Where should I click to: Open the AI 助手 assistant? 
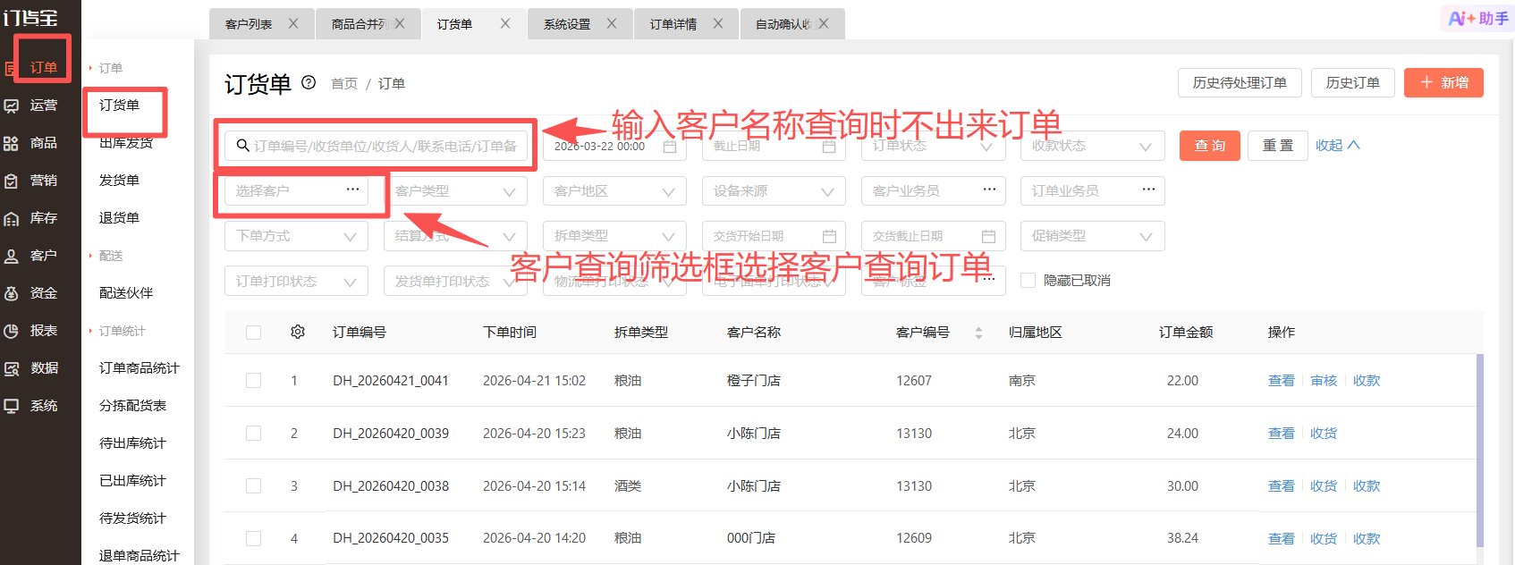1478,19
